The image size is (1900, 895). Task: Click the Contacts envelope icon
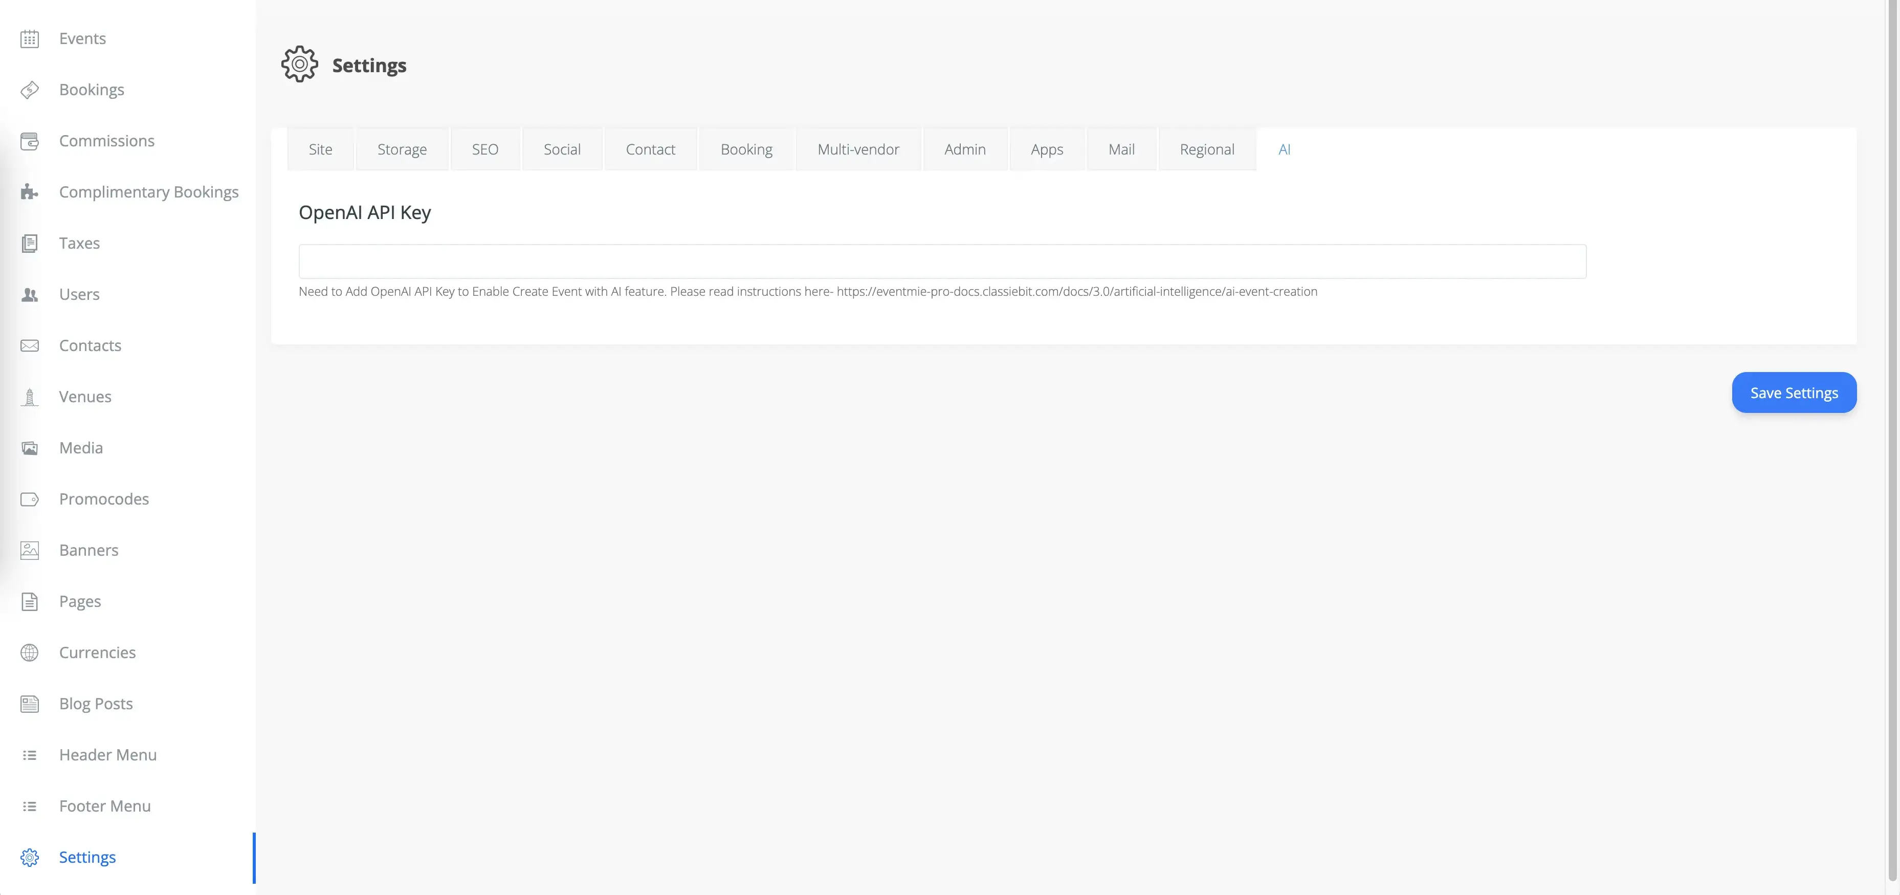(30, 344)
